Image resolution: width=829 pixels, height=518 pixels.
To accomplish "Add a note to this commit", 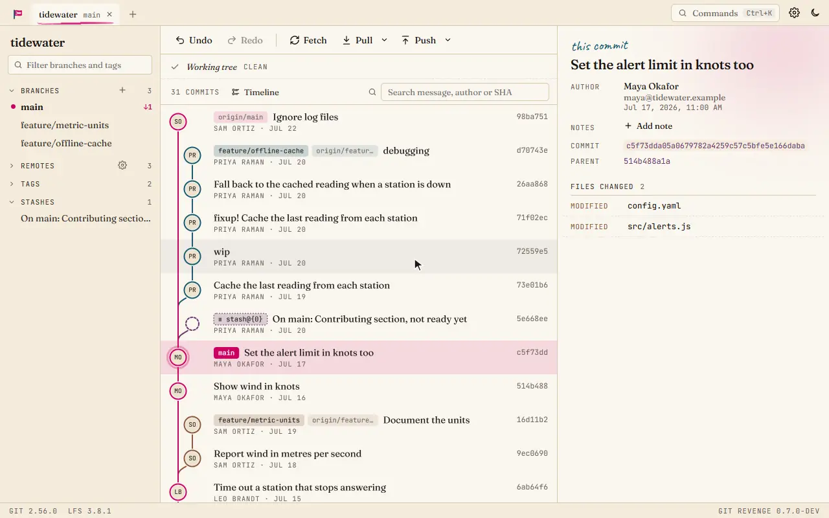I will point(648,126).
